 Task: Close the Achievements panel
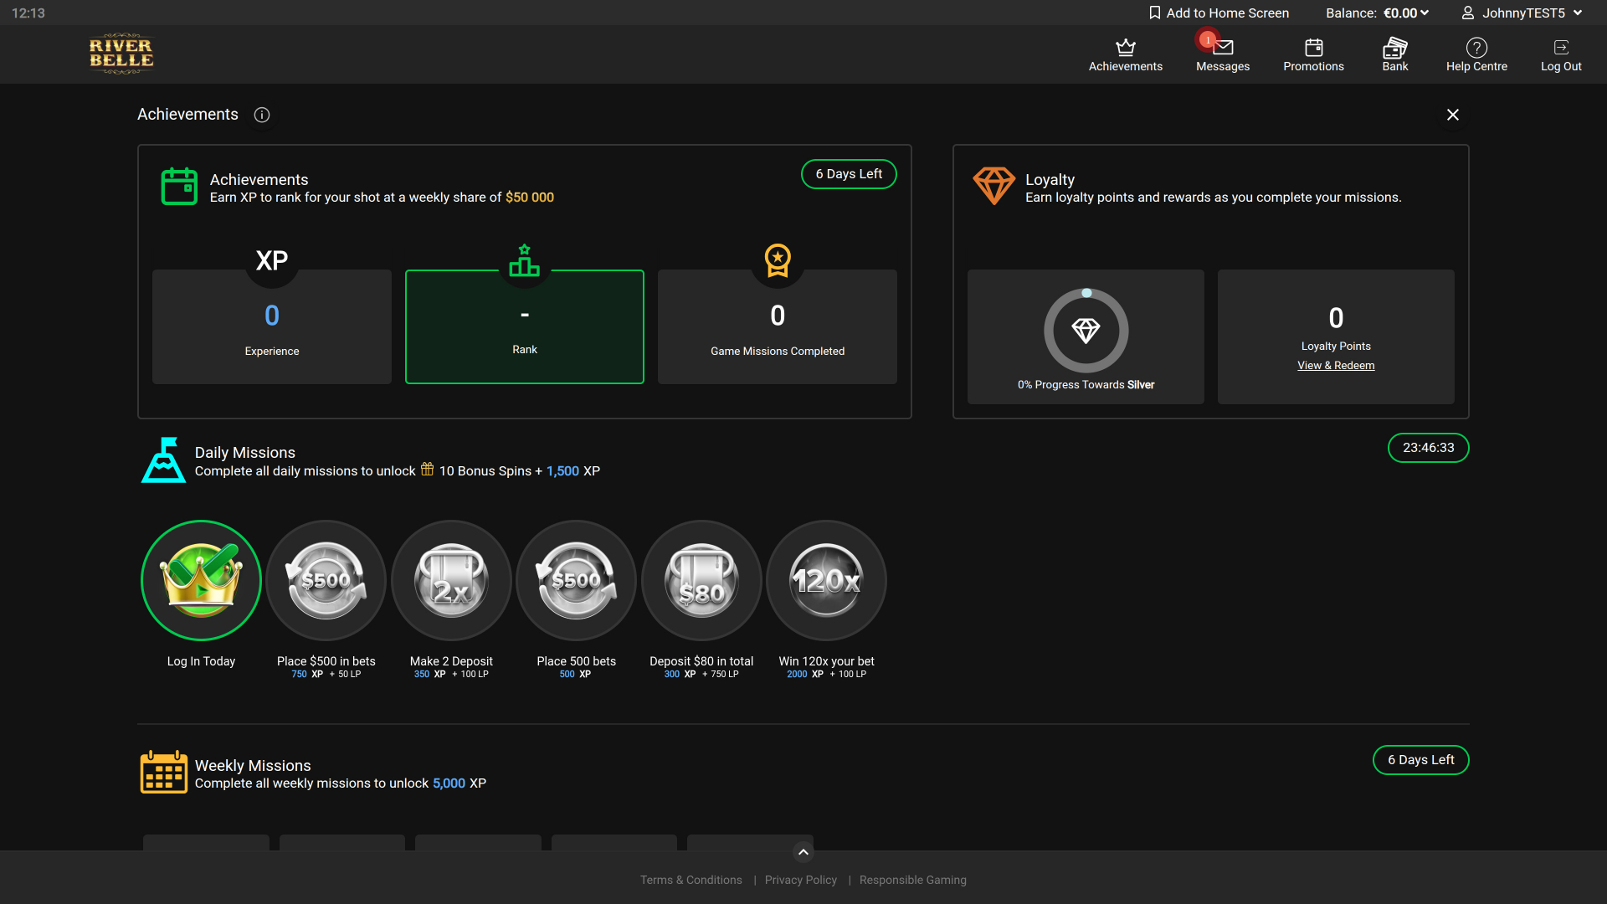1452,115
